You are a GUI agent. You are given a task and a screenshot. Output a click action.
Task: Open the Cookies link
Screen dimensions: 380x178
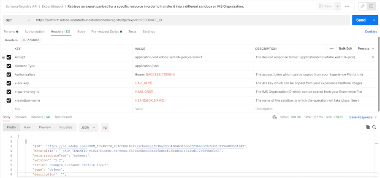tap(371, 32)
